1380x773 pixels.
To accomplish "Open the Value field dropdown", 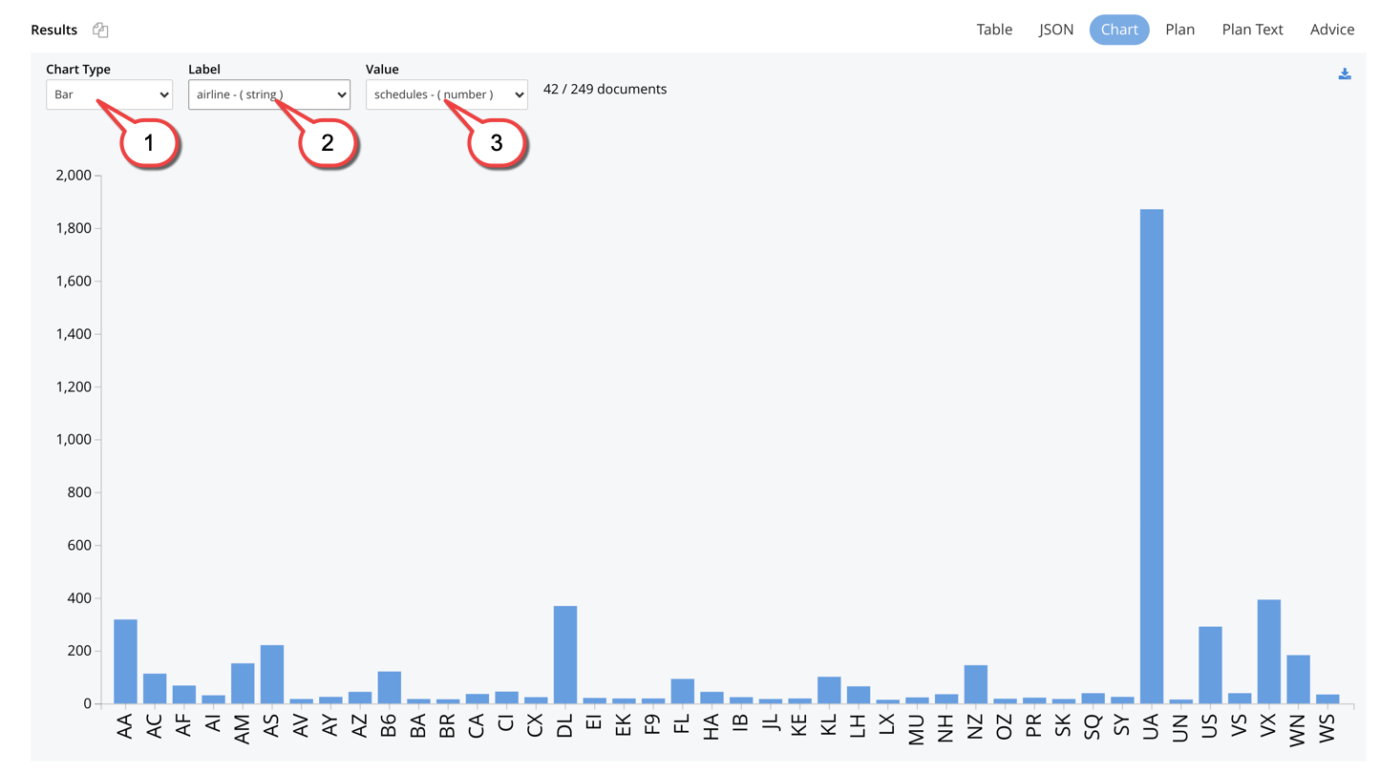I will (446, 94).
